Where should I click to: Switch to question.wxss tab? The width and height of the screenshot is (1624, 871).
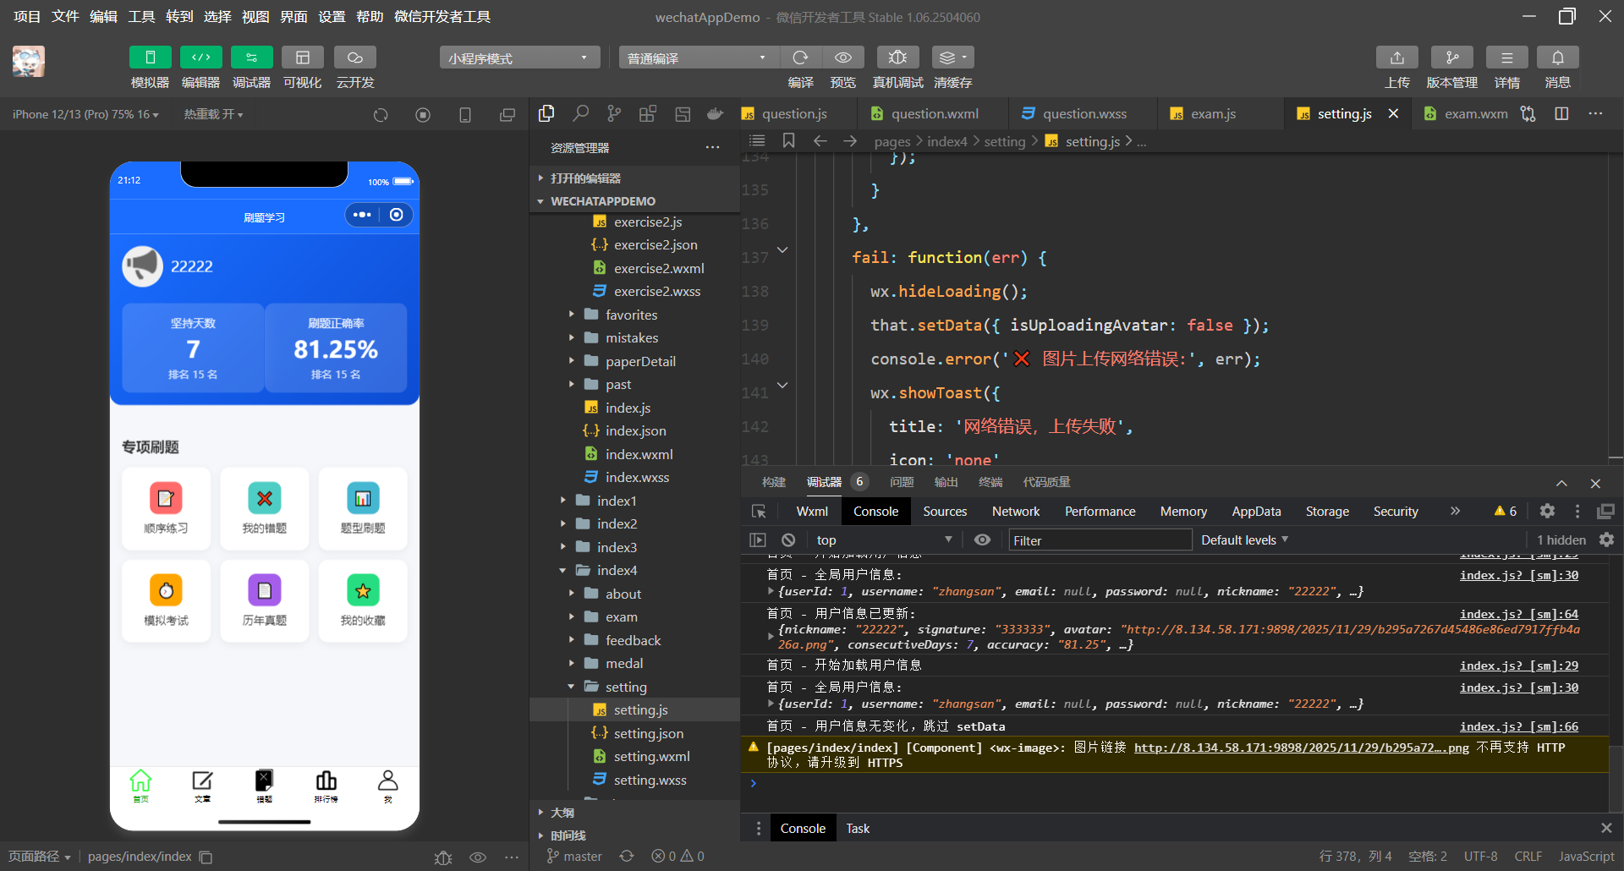pyautogui.click(x=1084, y=113)
